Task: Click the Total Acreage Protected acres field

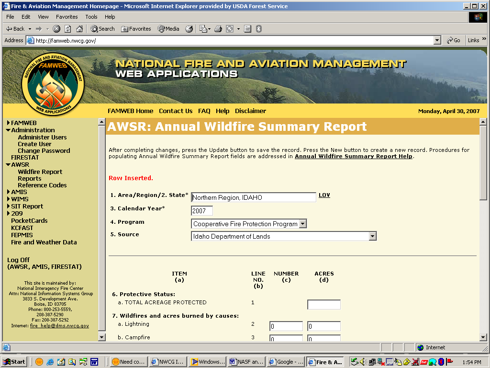Action: pyautogui.click(x=324, y=304)
